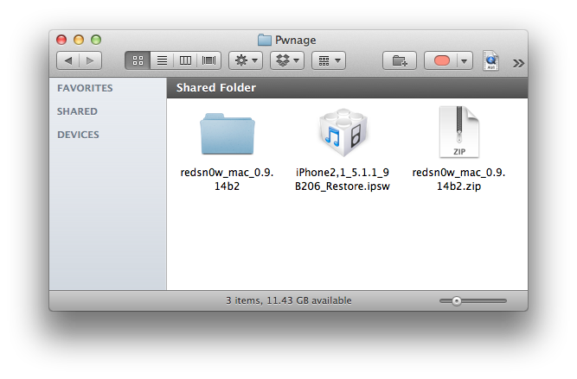Close the Pwnage window

[x=61, y=40]
